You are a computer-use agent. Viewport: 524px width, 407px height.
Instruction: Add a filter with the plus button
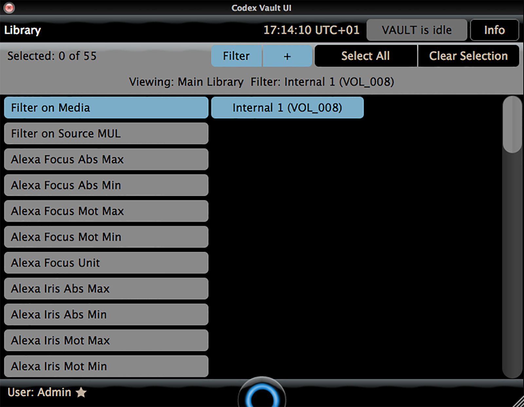(x=287, y=56)
